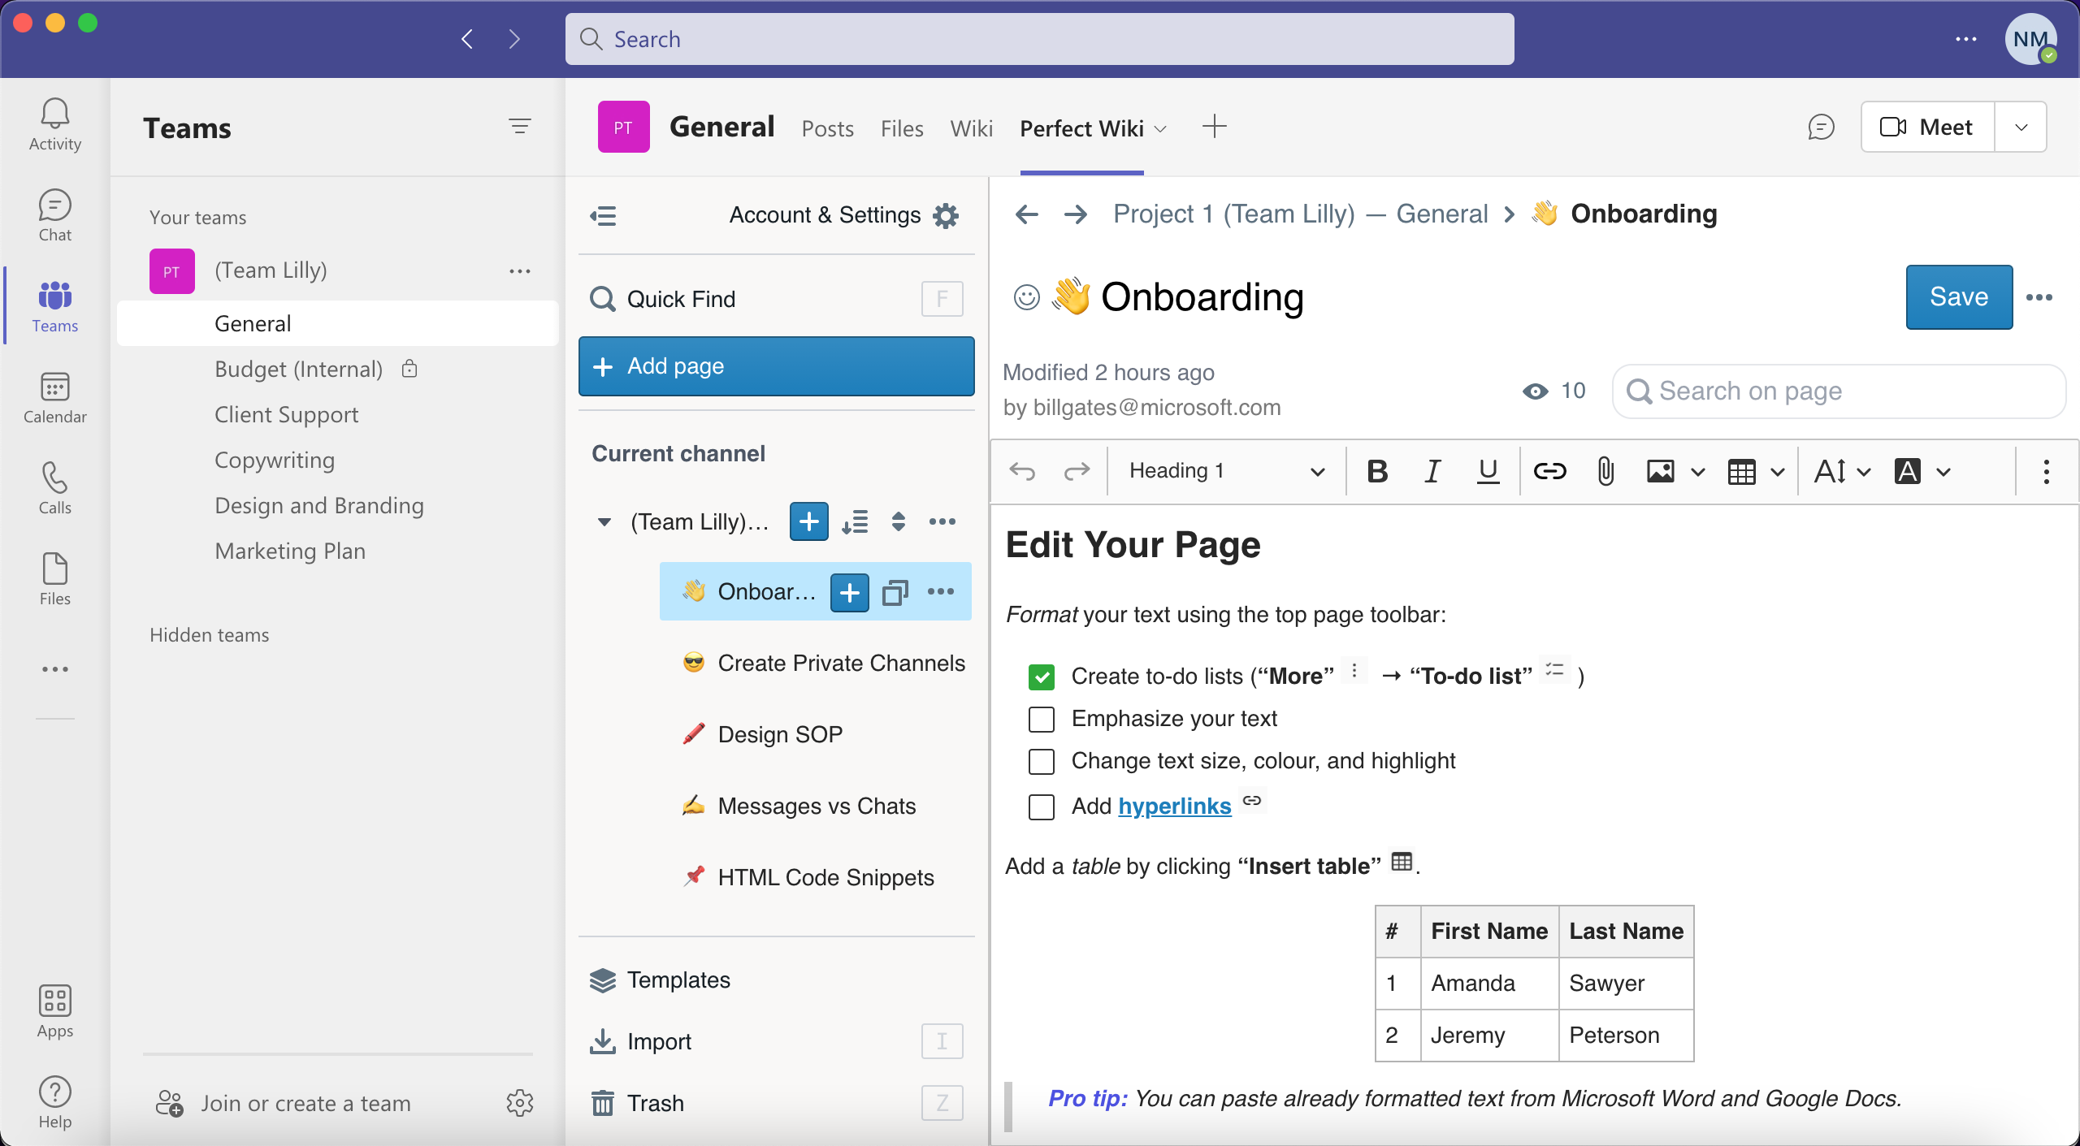Open the Heading 1 style dropdown
This screenshot has height=1146, width=2080.
[x=1227, y=471]
